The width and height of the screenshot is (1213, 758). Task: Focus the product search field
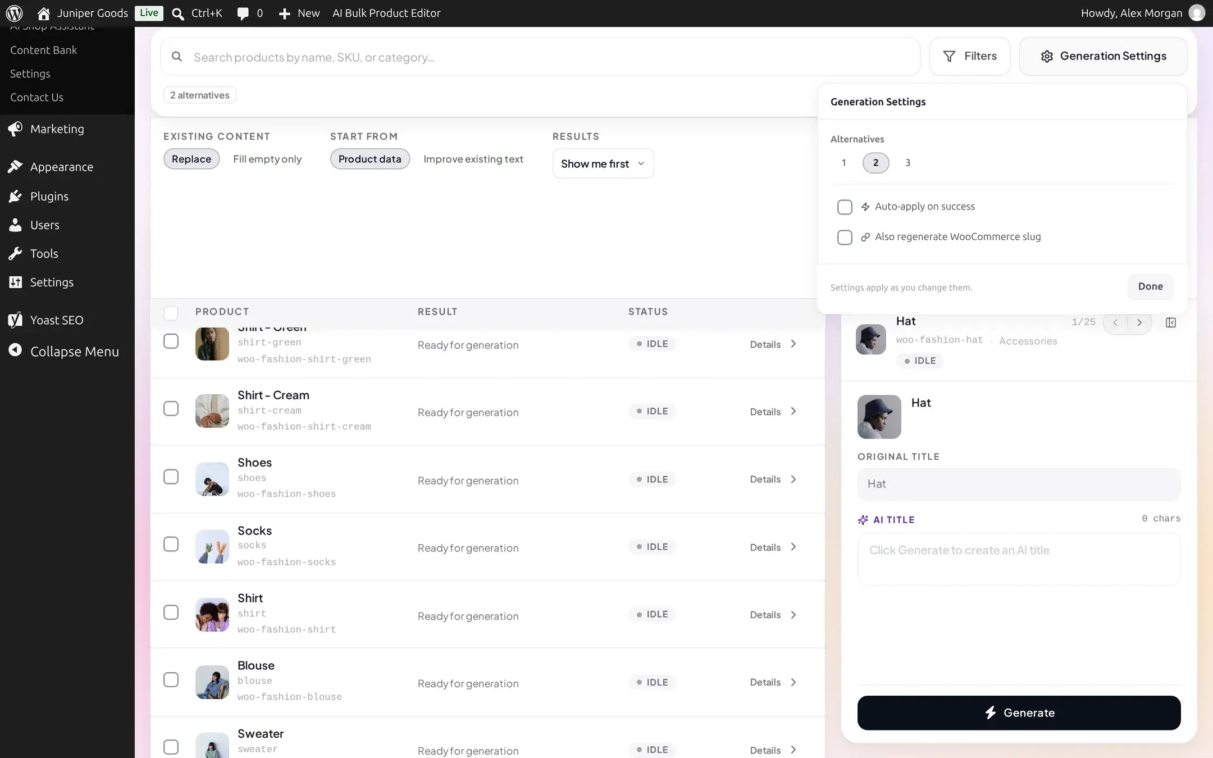540,57
